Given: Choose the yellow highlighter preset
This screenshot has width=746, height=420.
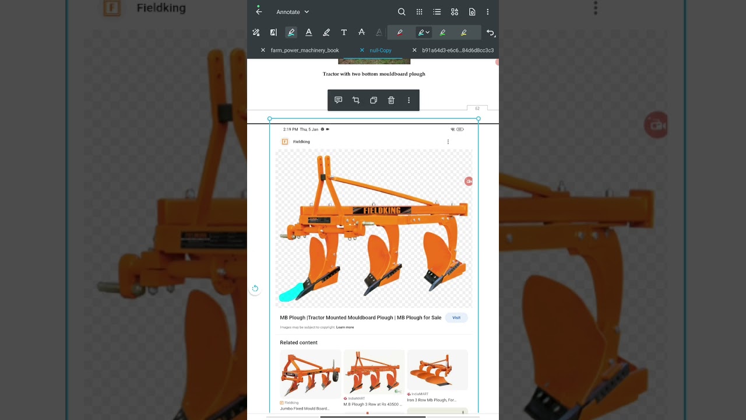Looking at the screenshot, I should (x=463, y=33).
